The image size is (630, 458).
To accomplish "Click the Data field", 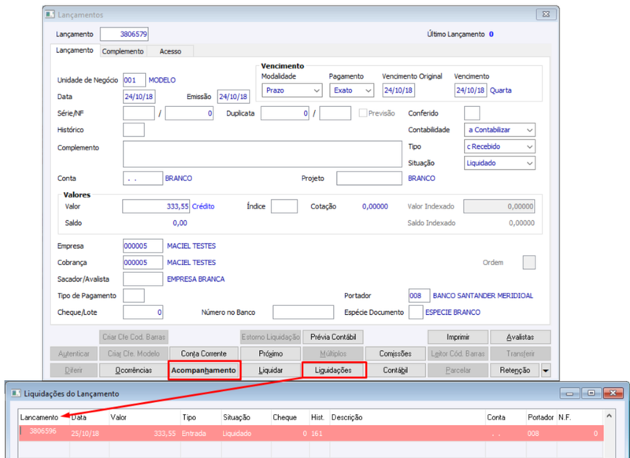I will coord(139,97).
